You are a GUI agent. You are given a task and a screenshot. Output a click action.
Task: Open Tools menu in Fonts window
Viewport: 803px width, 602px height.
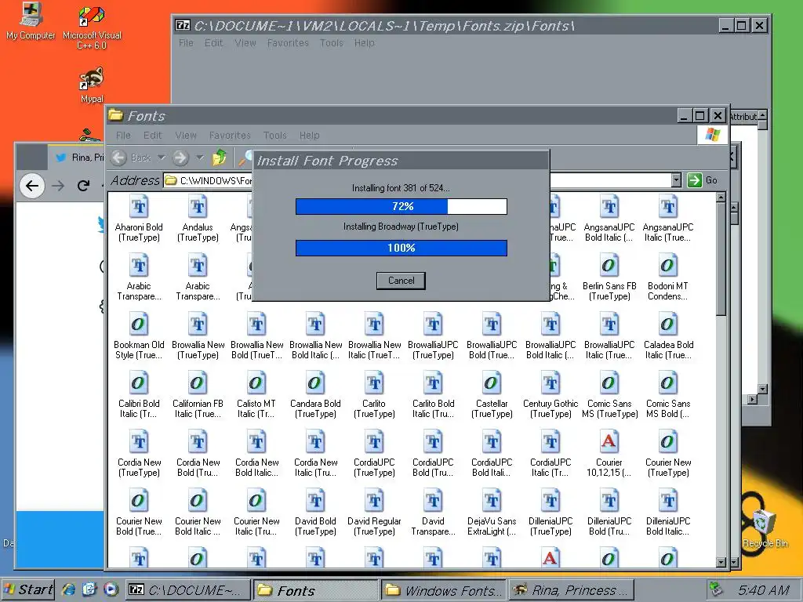(x=274, y=135)
